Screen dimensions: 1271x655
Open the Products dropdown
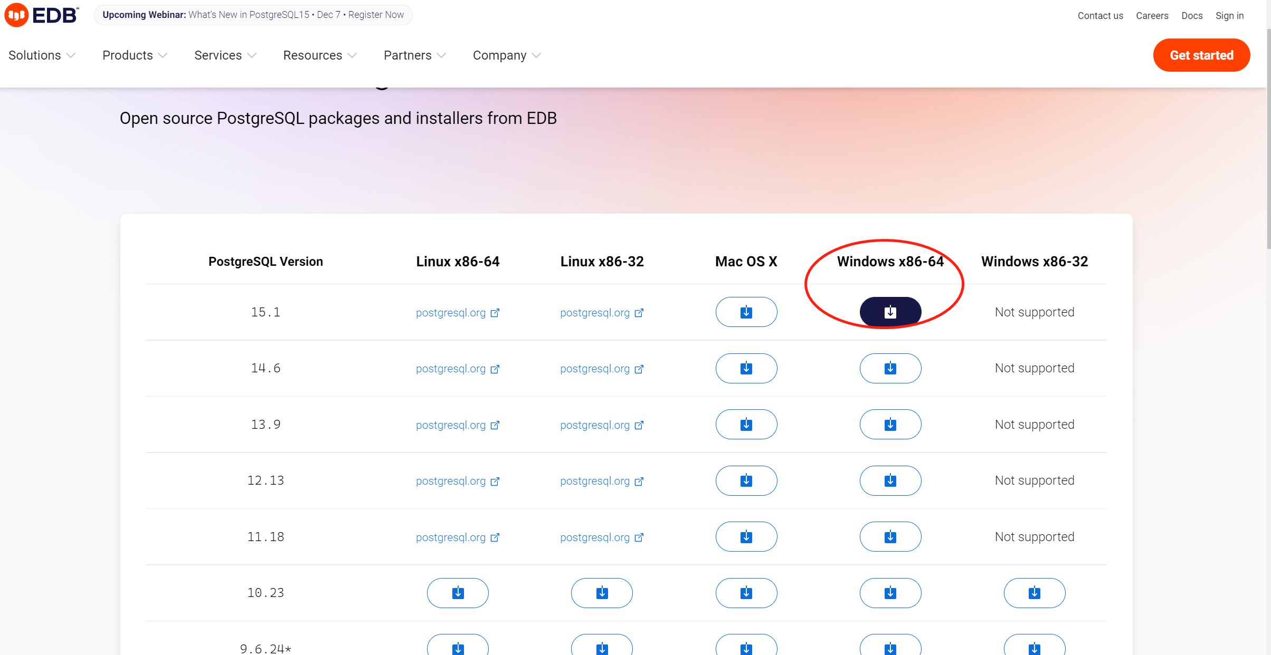[135, 55]
